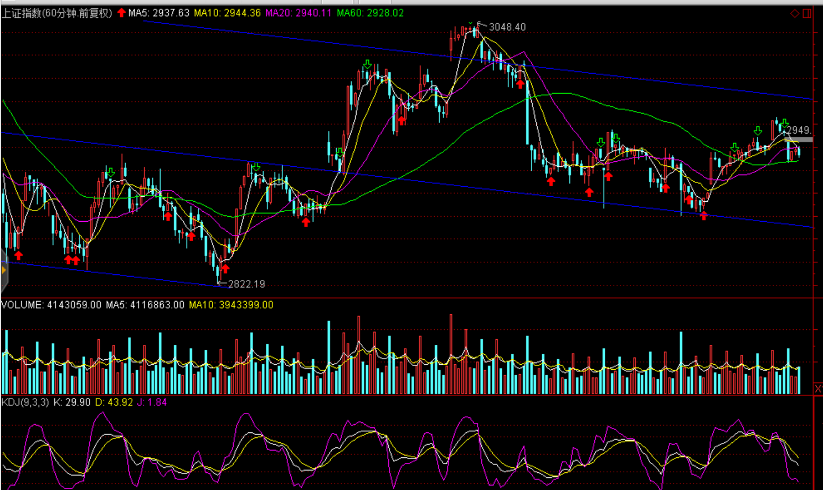Select the magenta MA20: 2940.11 label
Screen dimensions: 823x490
(299, 13)
